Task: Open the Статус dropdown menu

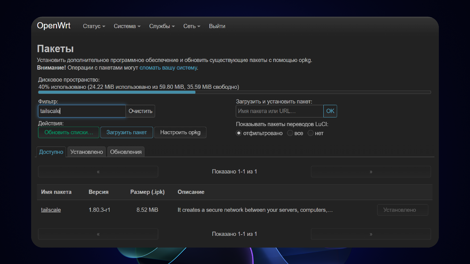Action: (x=94, y=26)
